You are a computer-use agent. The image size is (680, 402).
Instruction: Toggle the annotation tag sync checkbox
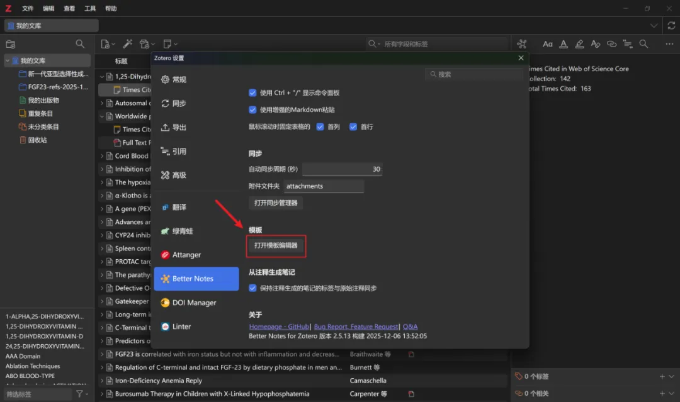252,288
